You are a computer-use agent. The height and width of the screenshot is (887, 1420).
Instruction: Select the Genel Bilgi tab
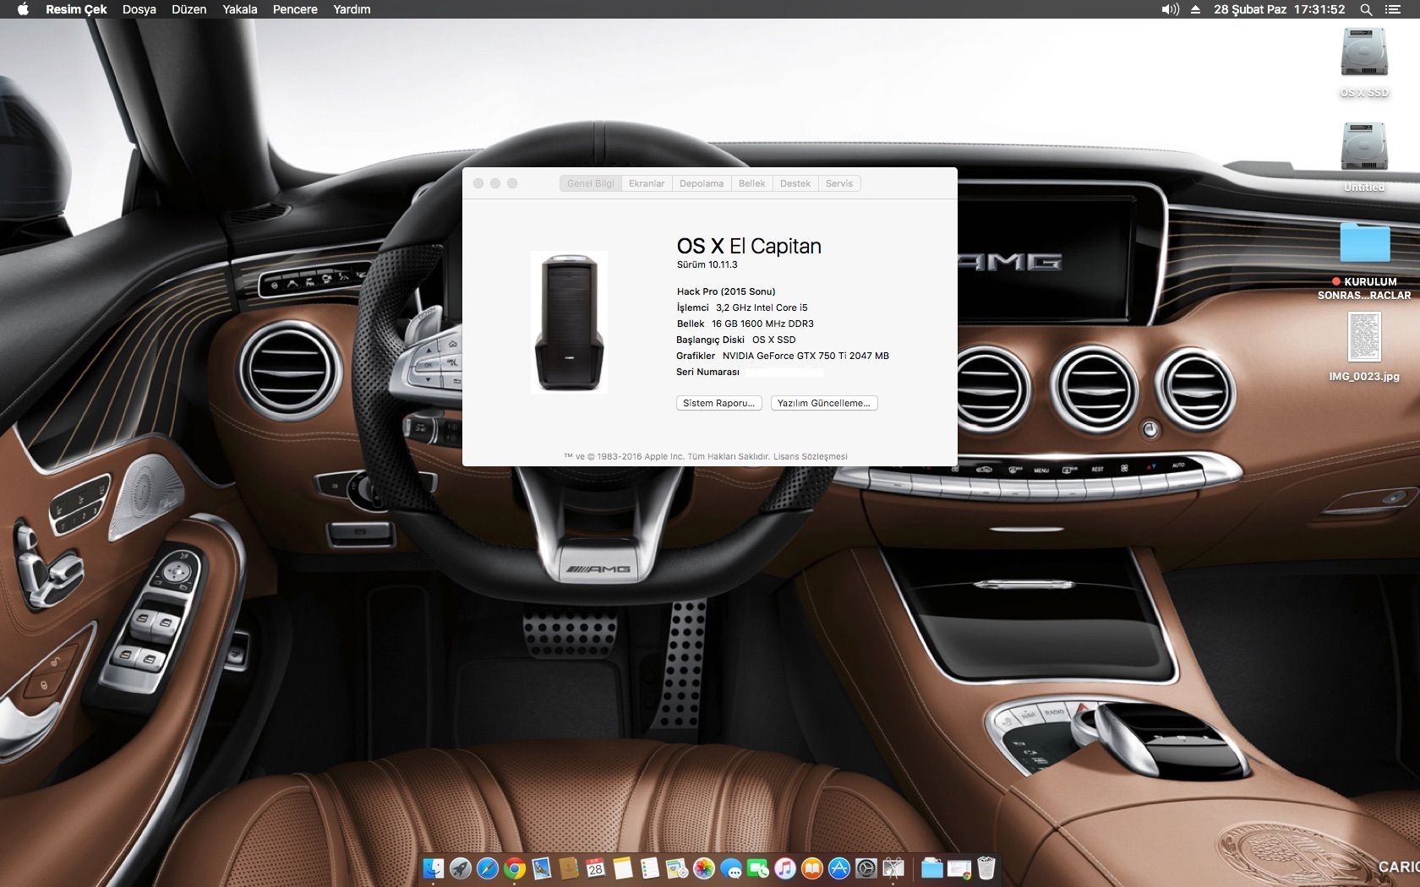click(591, 183)
